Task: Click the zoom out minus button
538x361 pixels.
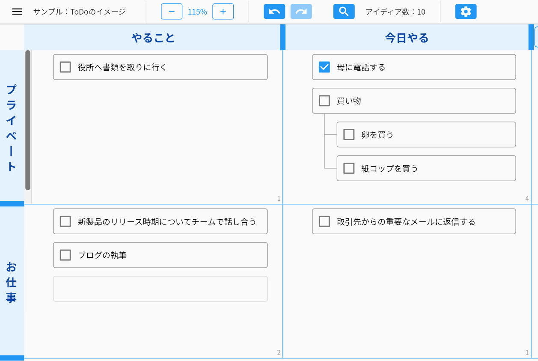Action: pyautogui.click(x=172, y=12)
